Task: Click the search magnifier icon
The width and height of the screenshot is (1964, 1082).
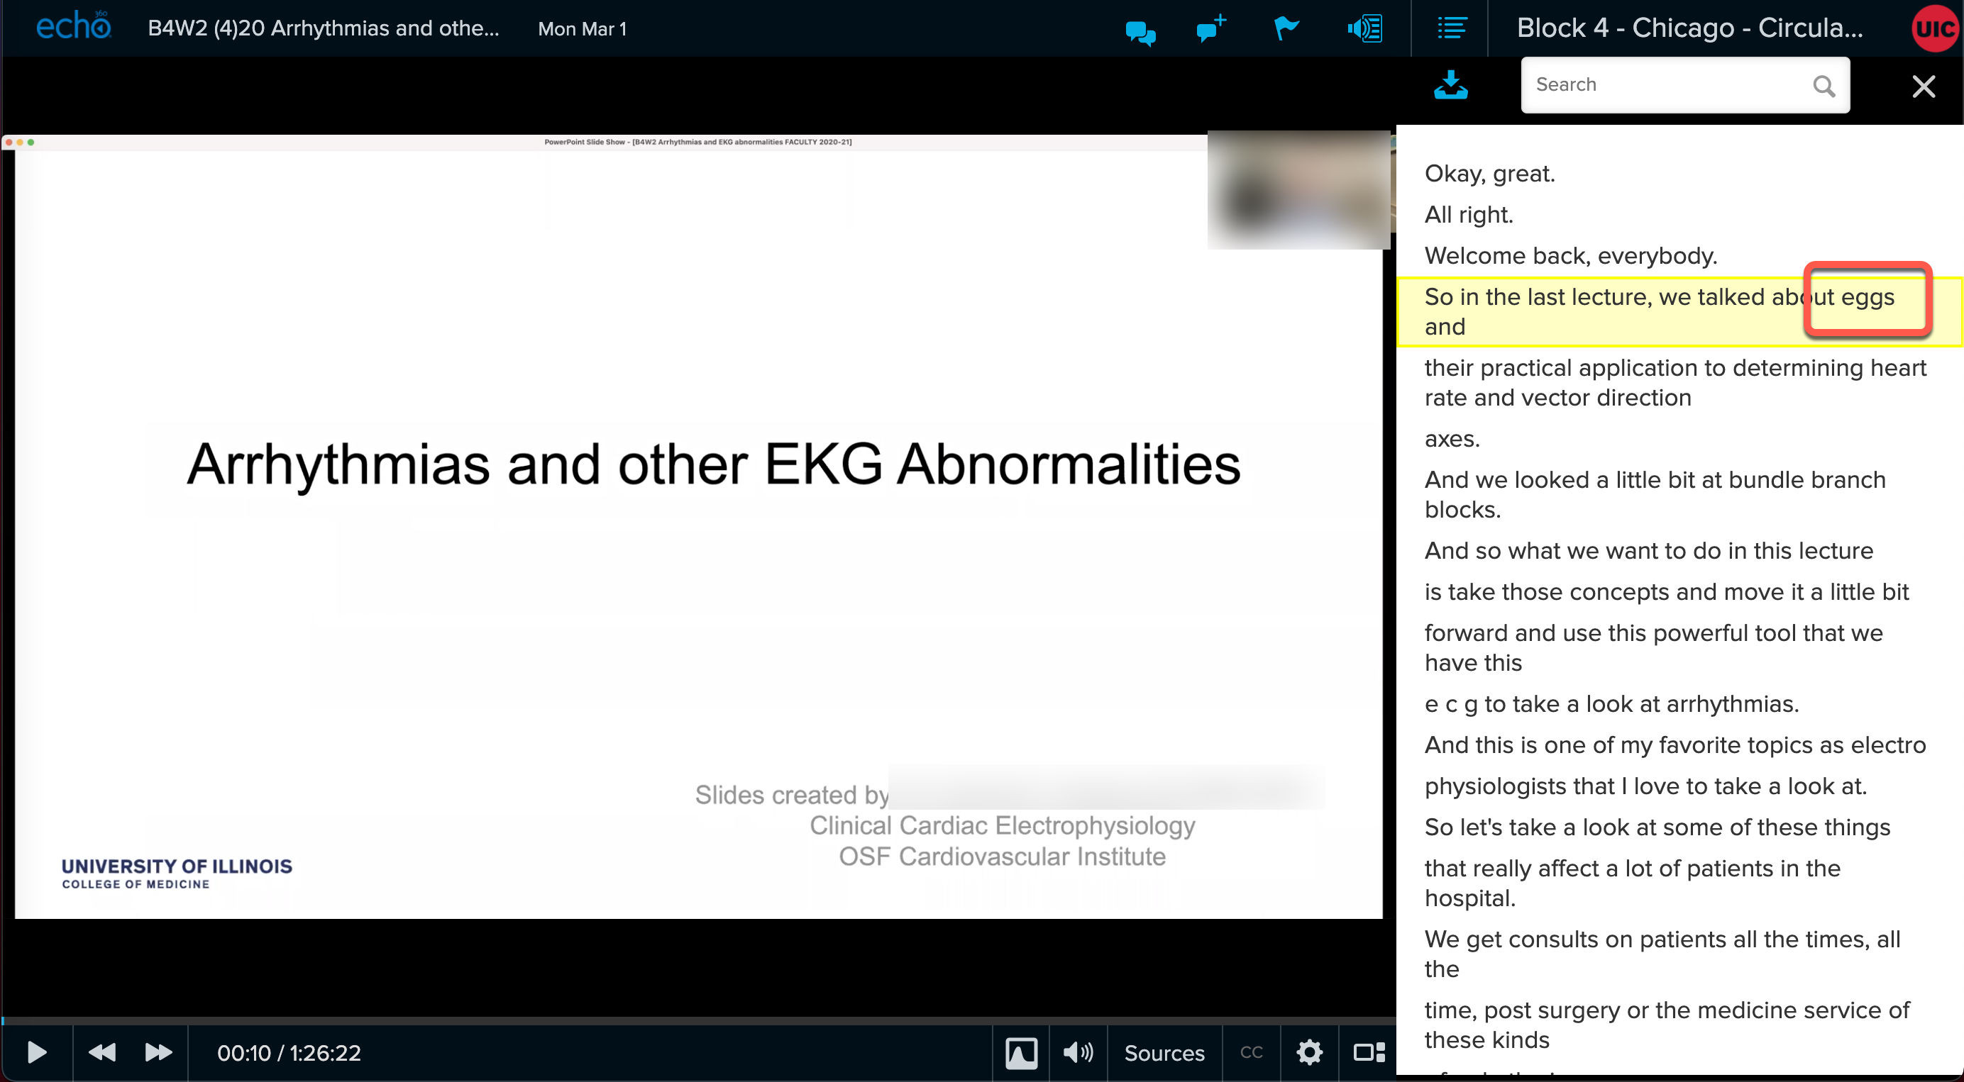Action: click(x=1823, y=86)
